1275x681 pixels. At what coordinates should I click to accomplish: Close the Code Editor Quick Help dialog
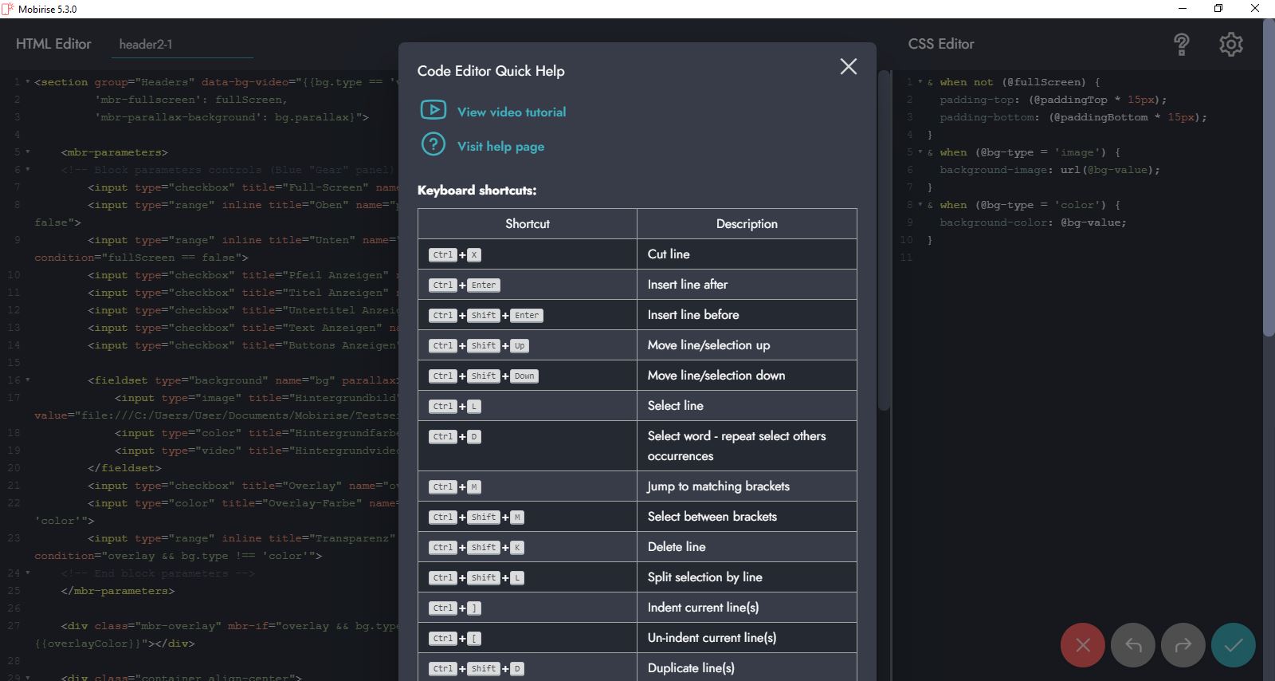[848, 67]
